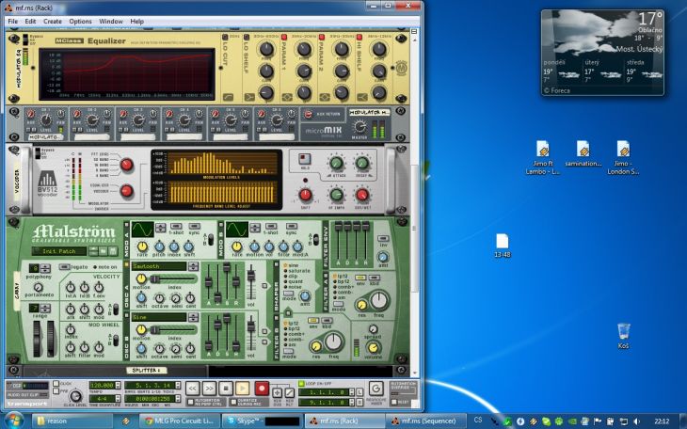Open the Edit menu
Viewport: 687px width, 429px height.
pos(30,21)
